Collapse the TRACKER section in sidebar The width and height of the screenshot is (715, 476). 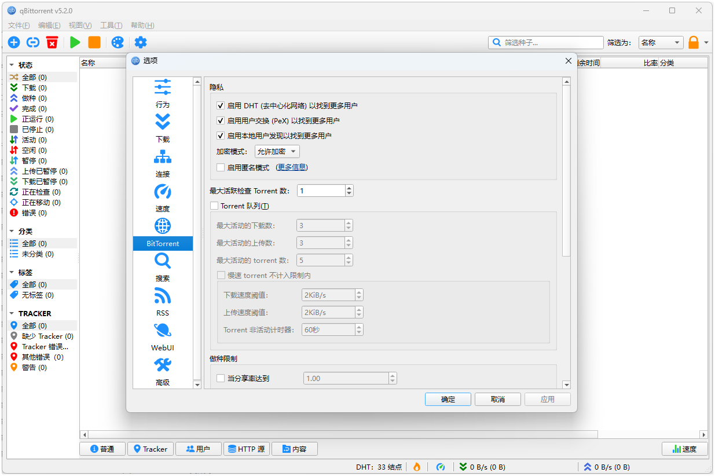[x=12, y=313]
